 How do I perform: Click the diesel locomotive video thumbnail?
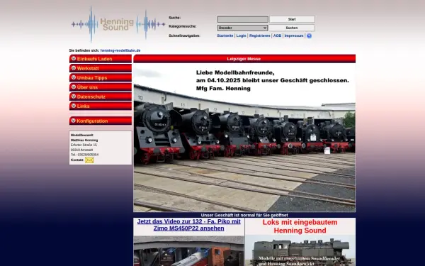pyautogui.click(x=188, y=251)
